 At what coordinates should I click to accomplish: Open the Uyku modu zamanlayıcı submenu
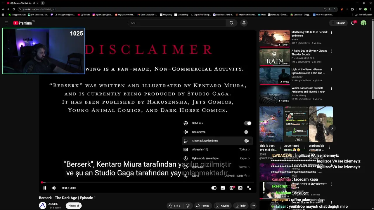pyautogui.click(x=217, y=158)
